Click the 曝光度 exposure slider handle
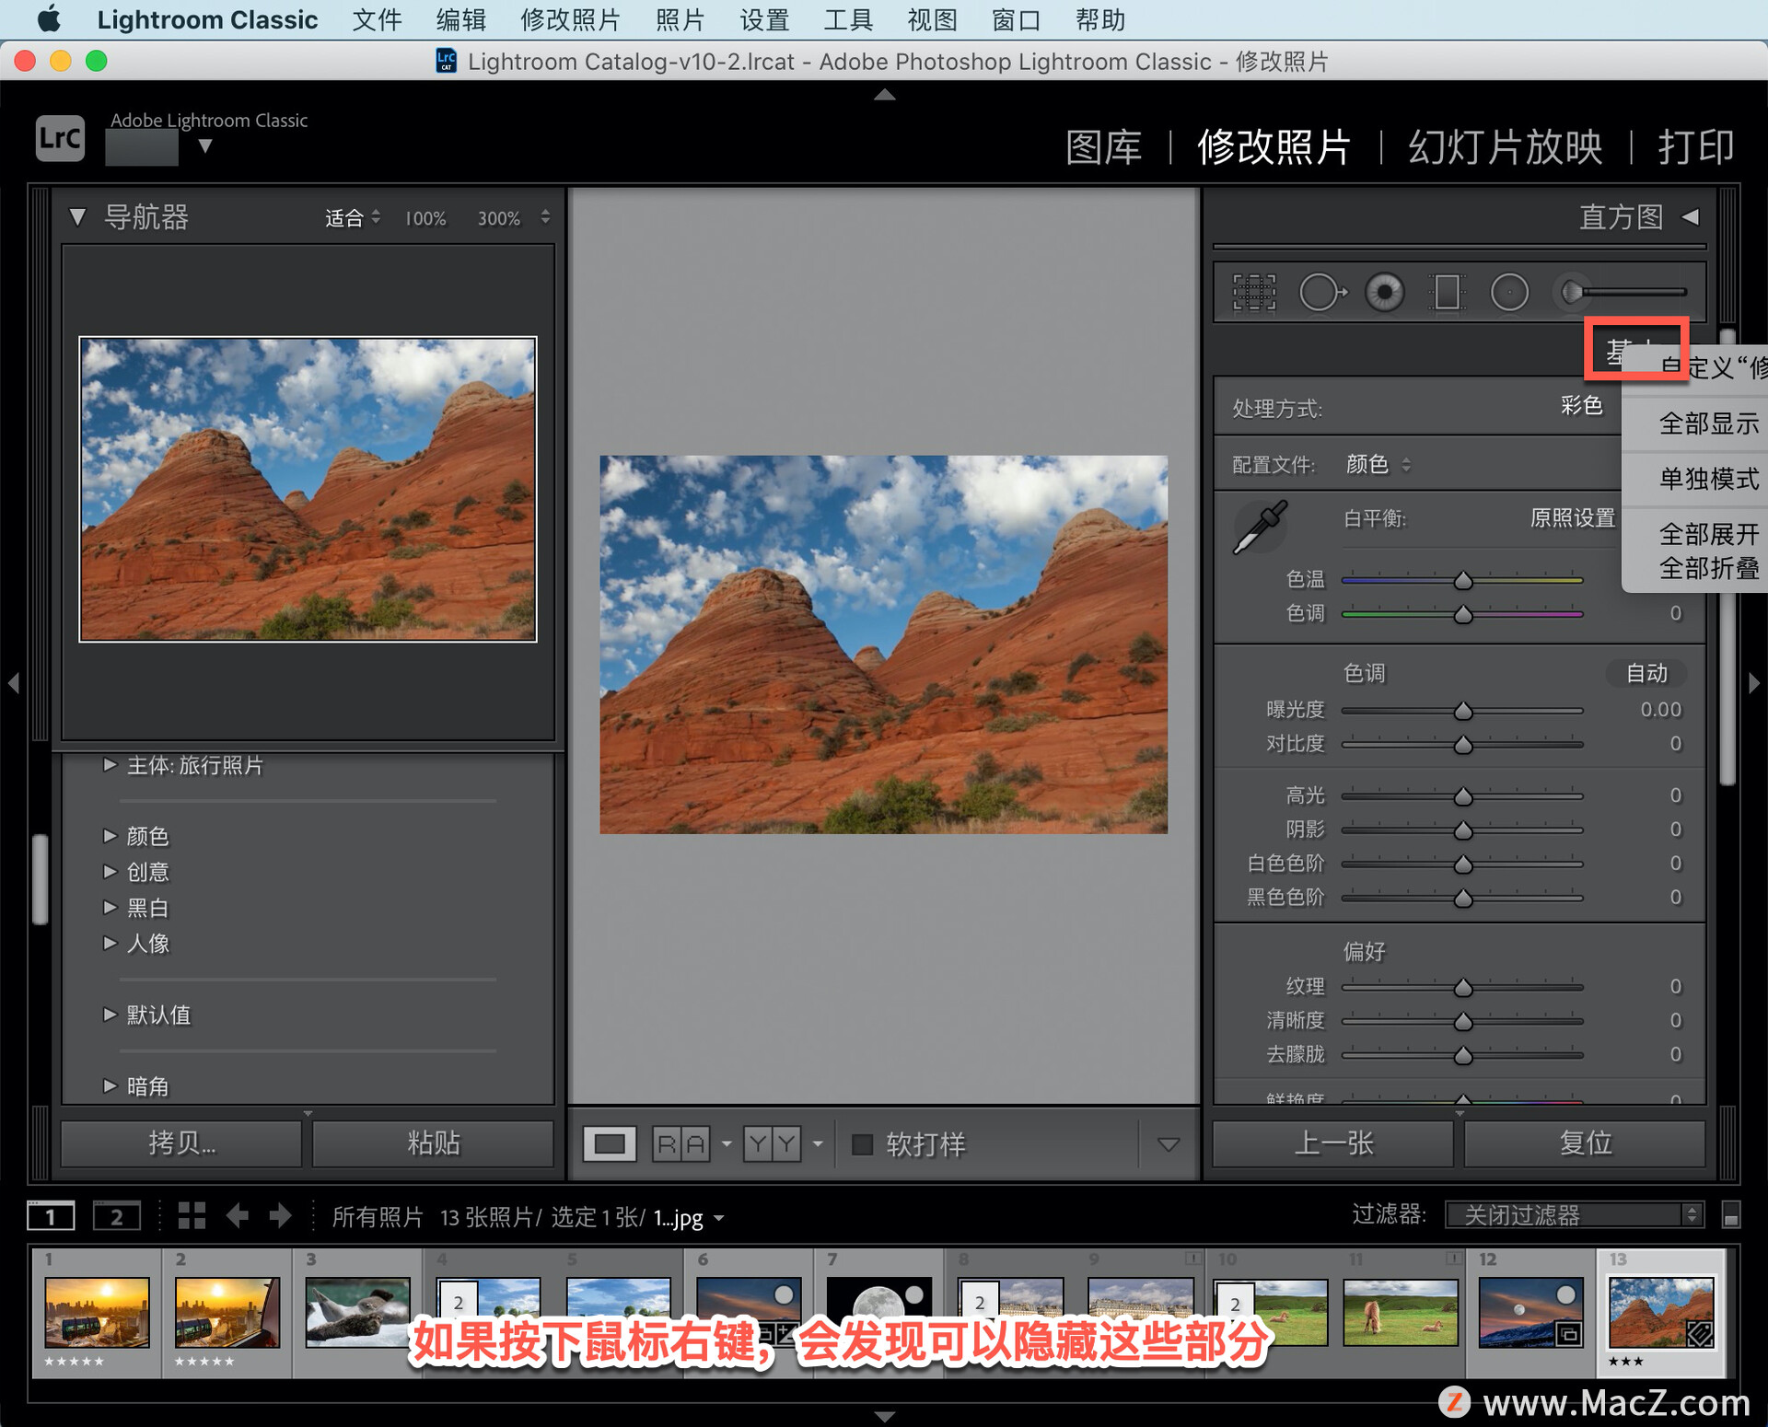Screen dimensions: 1768x1427 point(1462,711)
